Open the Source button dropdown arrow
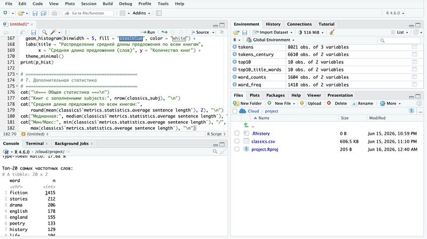The width and height of the screenshot is (427, 239). pos(213,33)
